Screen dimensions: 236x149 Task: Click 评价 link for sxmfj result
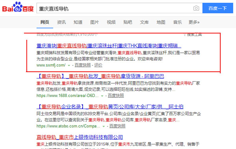pyautogui.click(x=98, y=65)
